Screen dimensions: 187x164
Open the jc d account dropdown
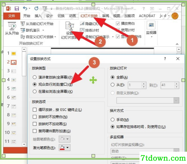coord(164,16)
